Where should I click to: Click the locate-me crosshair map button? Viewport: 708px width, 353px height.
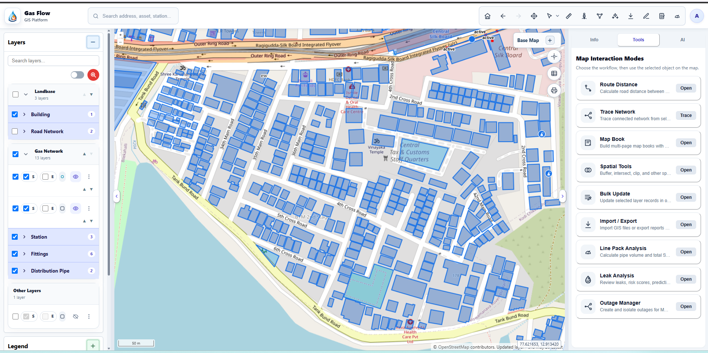click(x=554, y=56)
